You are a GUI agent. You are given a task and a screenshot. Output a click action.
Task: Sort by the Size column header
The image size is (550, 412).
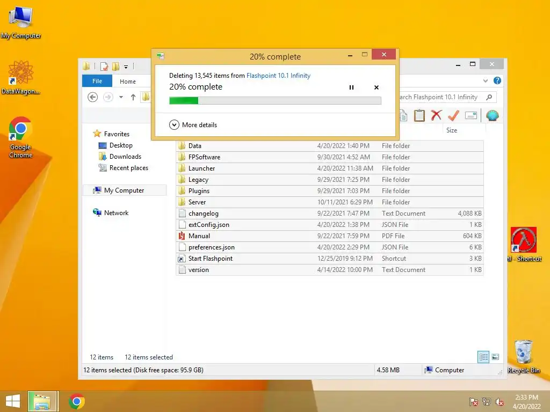point(451,130)
